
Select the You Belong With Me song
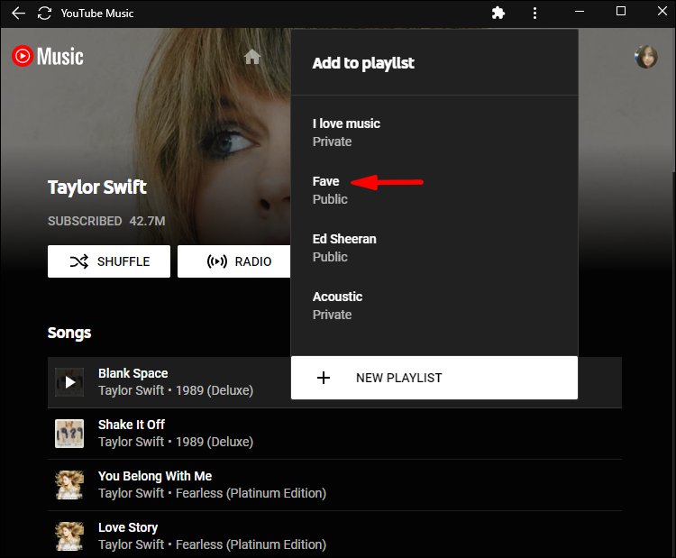[156, 476]
